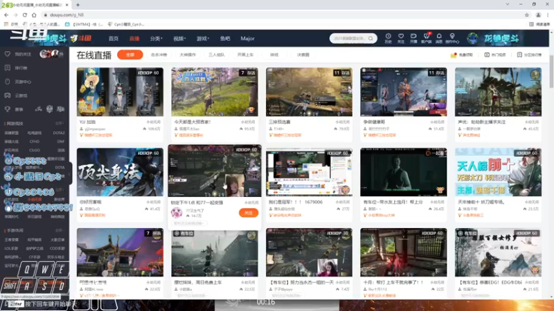The height and width of the screenshot is (311, 554).
Task: Click the magnifier search icon in search box
Action: pos(370,38)
